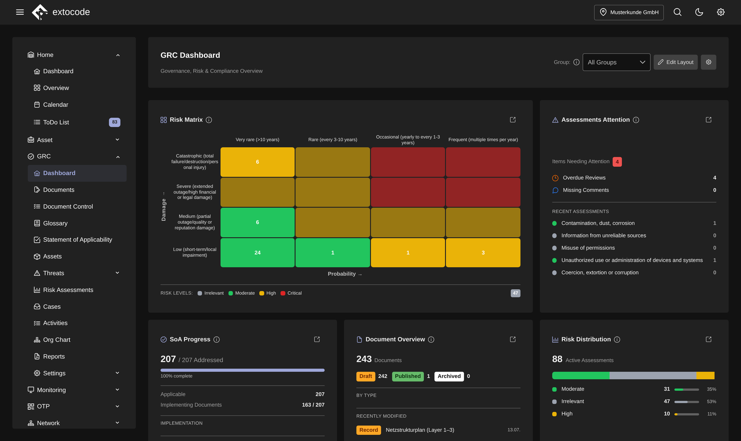The image size is (741, 441).
Task: Click green matrix cell showing 24
Action: [257, 253]
